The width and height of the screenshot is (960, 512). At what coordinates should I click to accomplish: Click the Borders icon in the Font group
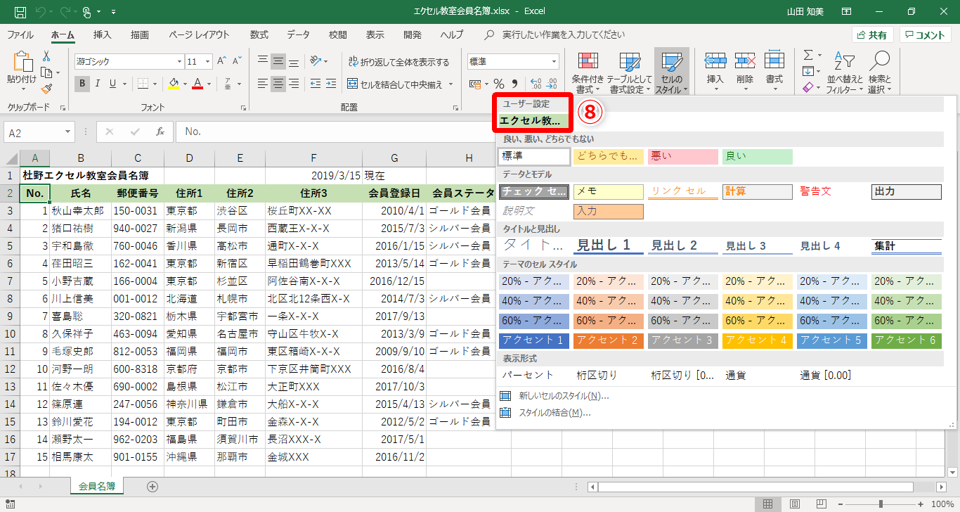(143, 84)
